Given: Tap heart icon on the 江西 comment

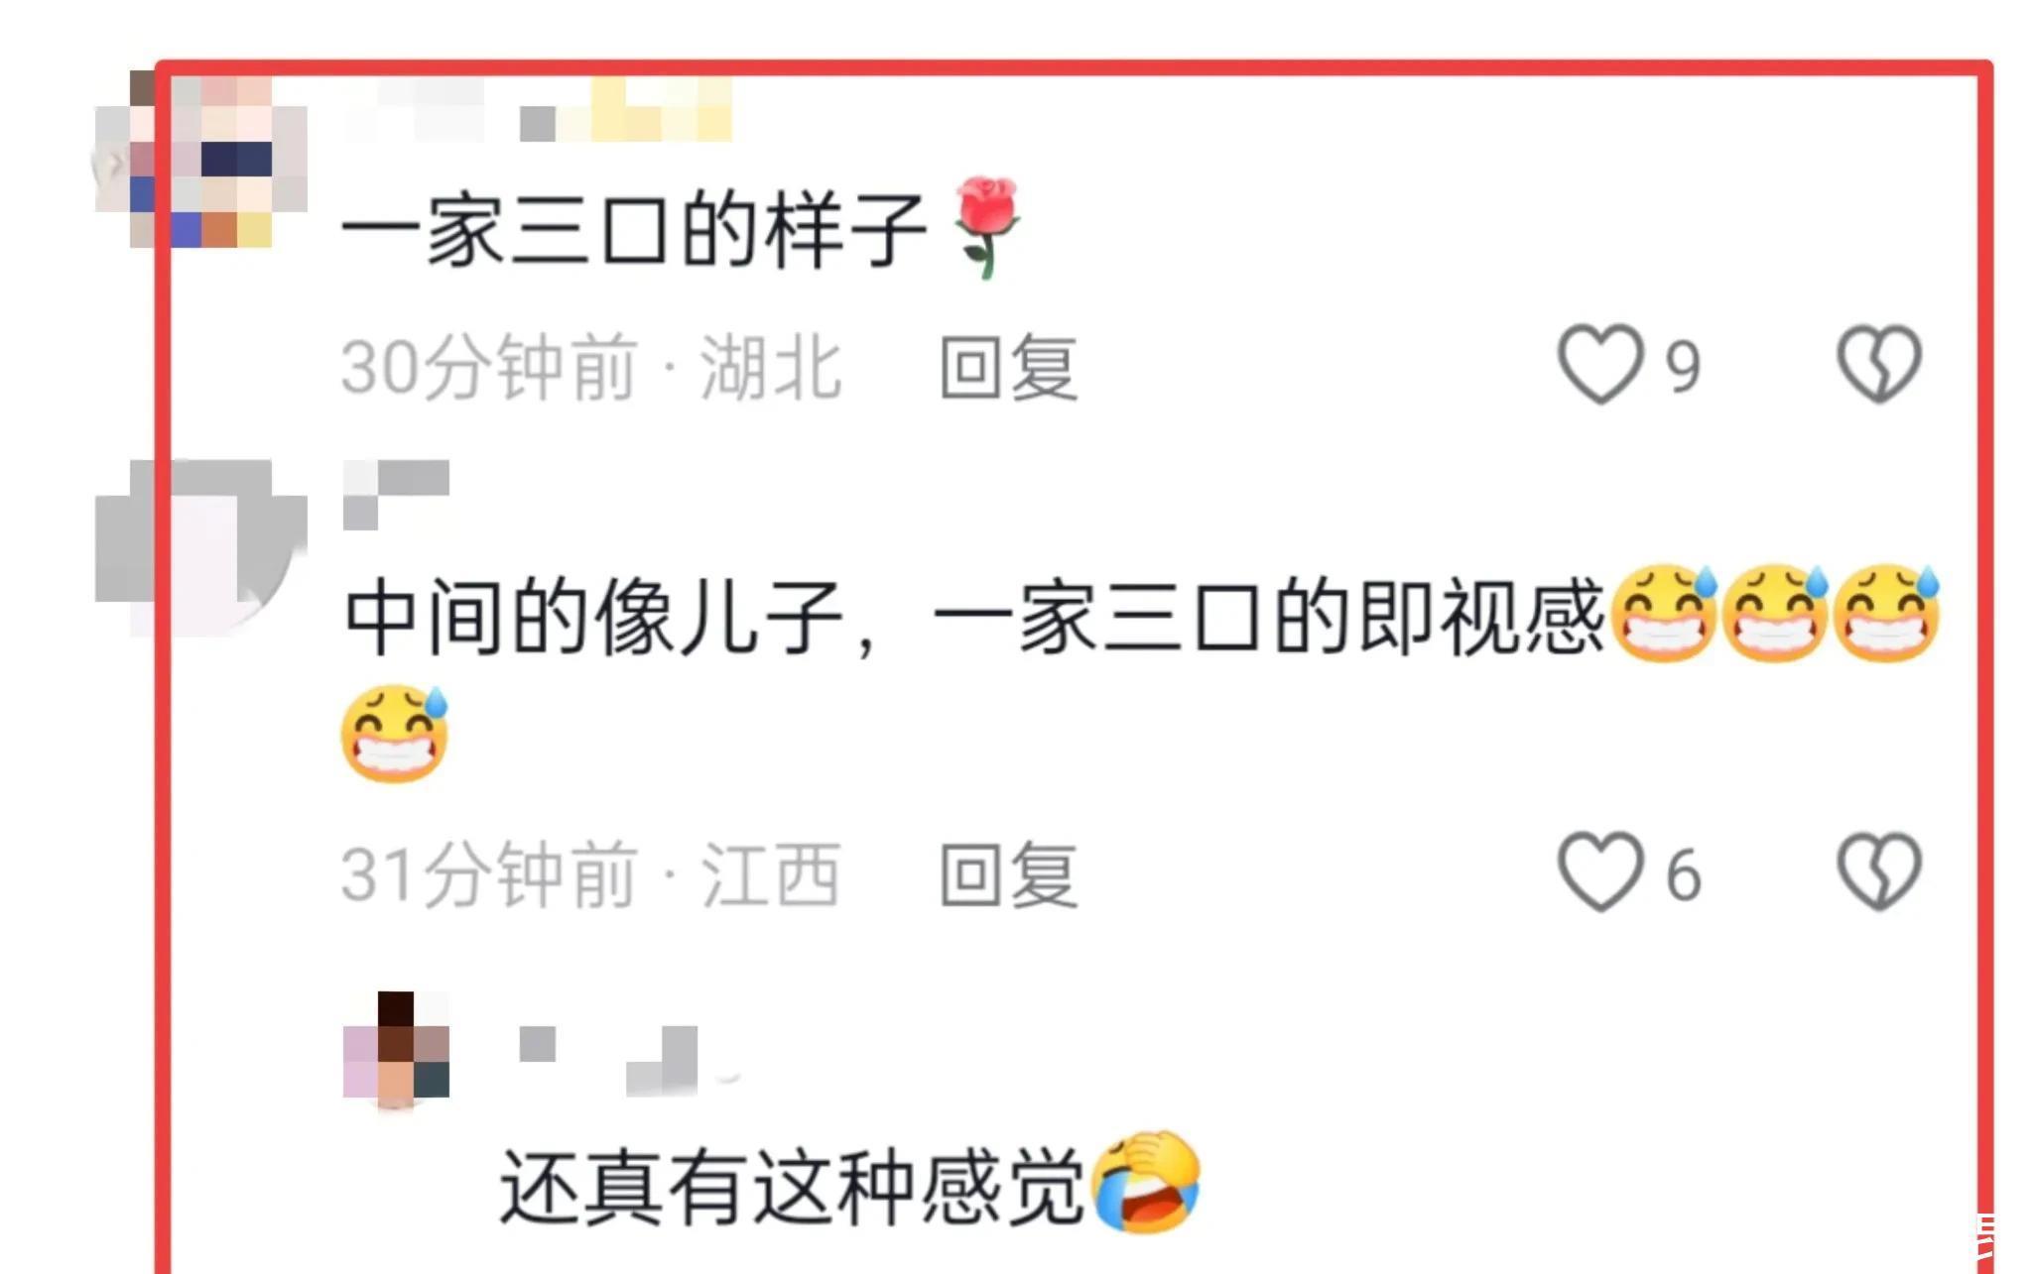Looking at the screenshot, I should click(1599, 872).
